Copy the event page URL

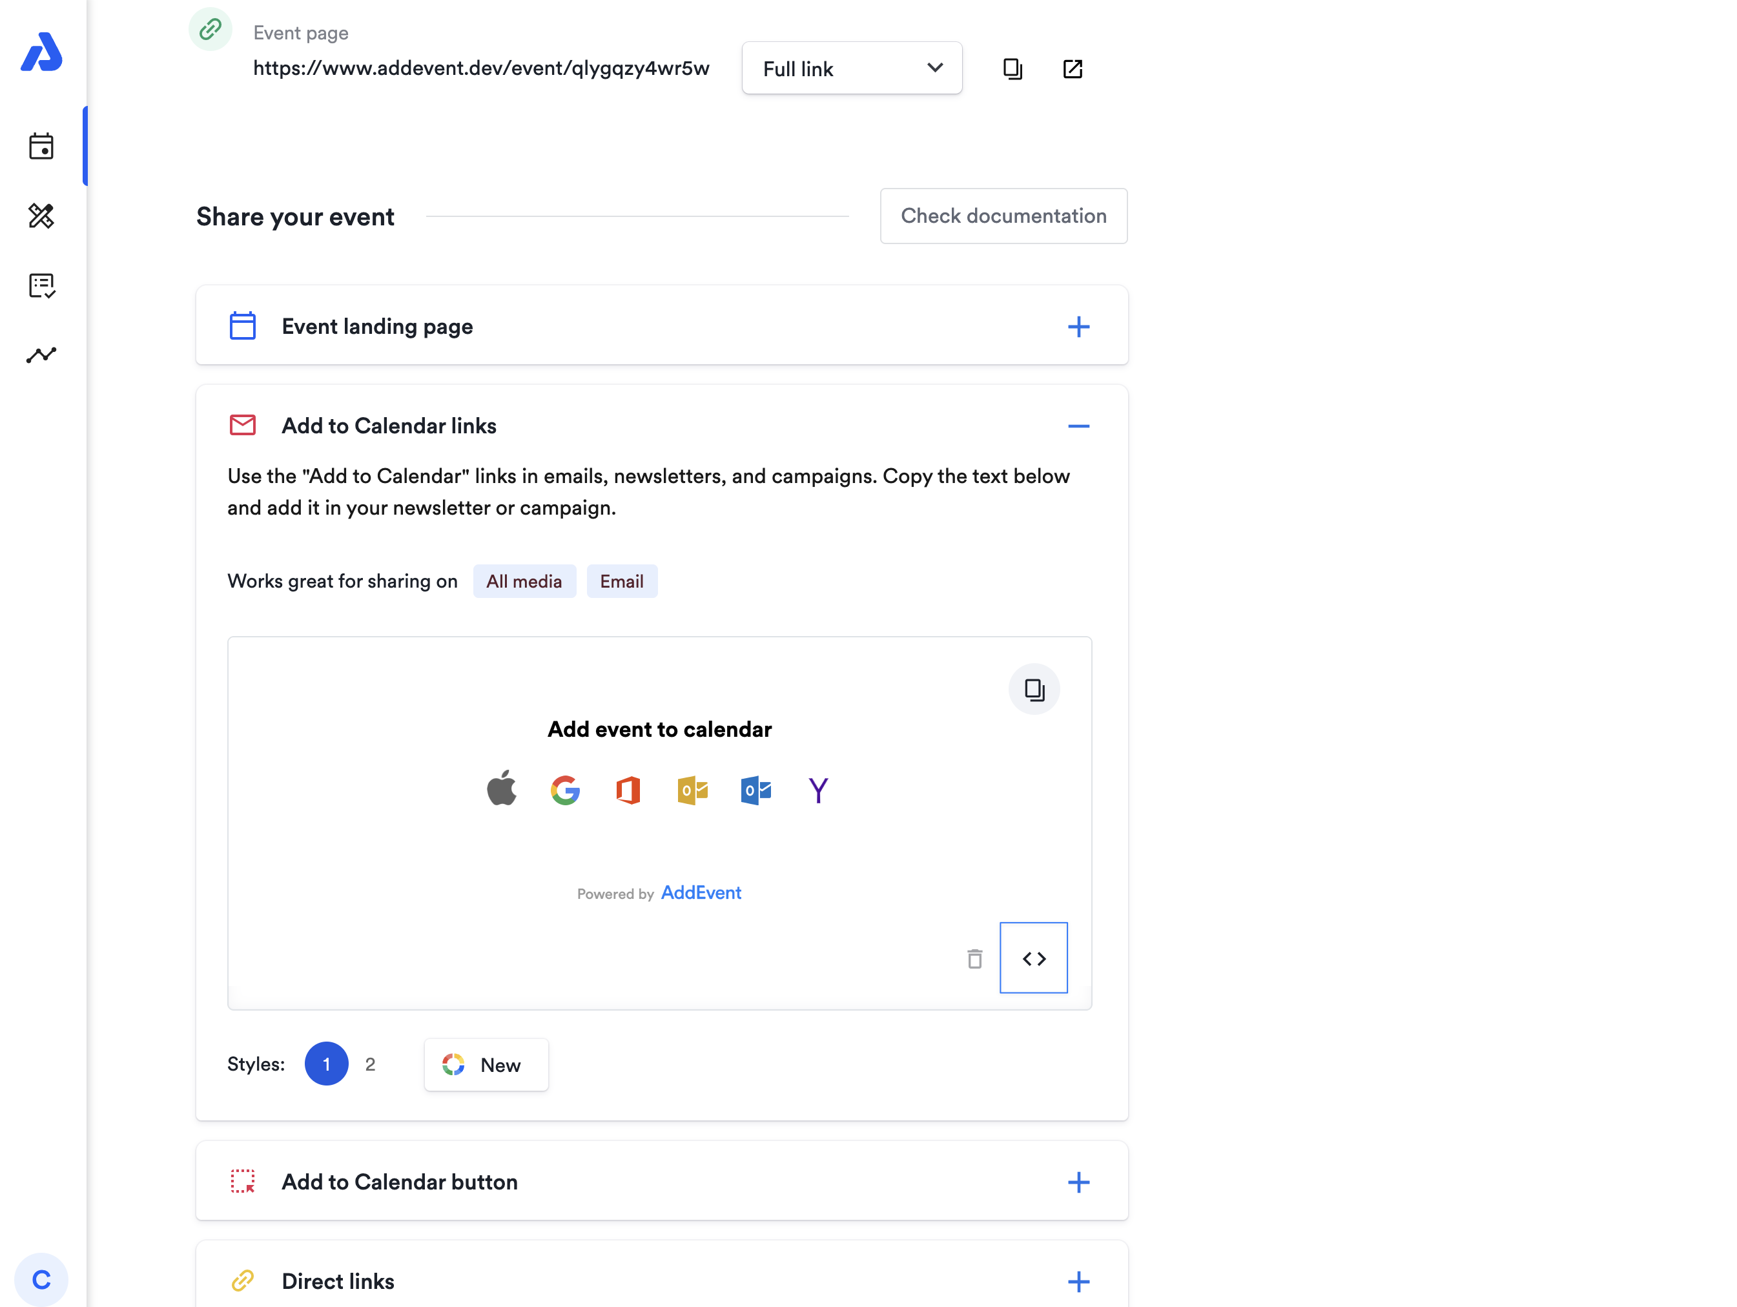1012,69
